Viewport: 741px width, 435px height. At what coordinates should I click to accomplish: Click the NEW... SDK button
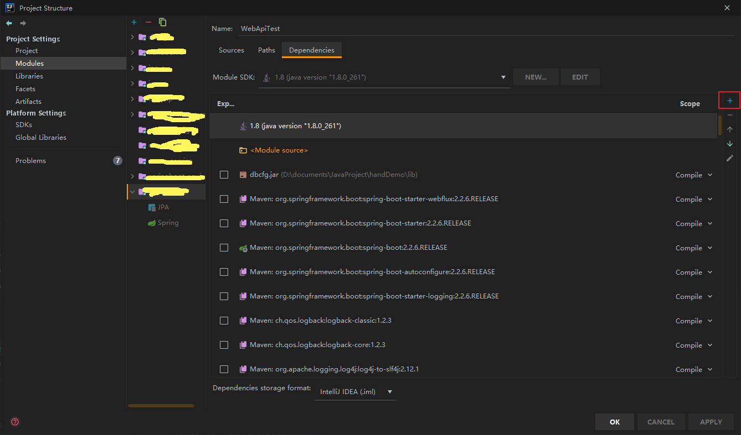pyautogui.click(x=536, y=77)
